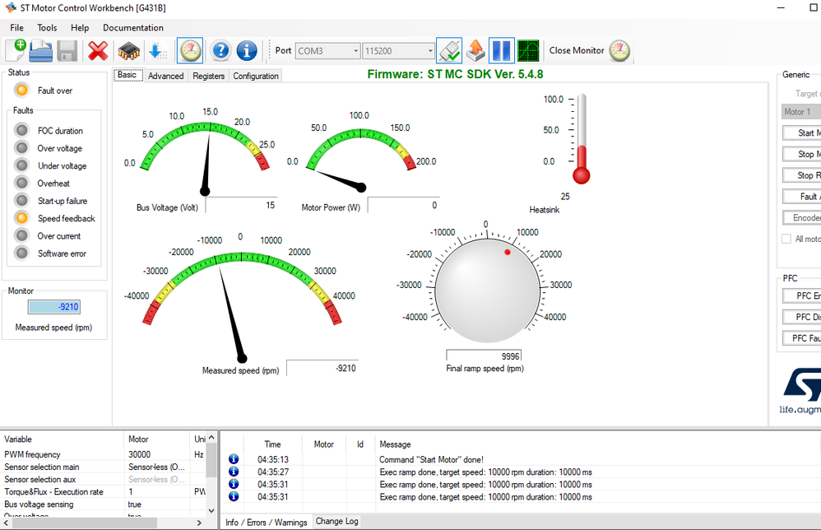The height and width of the screenshot is (530, 821).
Task: Switch to the Registers tab
Action: tap(208, 76)
